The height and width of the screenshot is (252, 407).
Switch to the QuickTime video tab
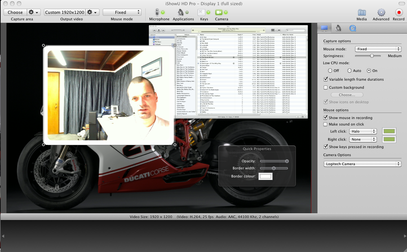tap(352, 28)
